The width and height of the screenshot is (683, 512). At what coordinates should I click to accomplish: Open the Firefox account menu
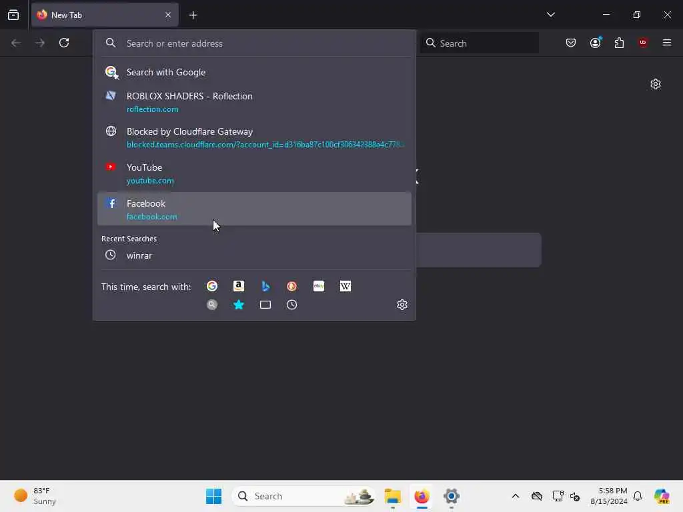(x=595, y=43)
